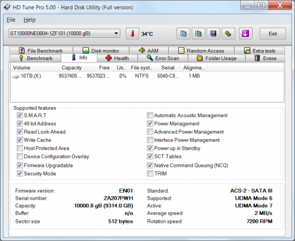The height and width of the screenshot is (241, 295).
Task: Open the File menu
Action: click(11, 20)
